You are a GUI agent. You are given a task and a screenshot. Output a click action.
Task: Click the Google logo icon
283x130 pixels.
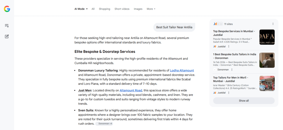click(x=7, y=9)
